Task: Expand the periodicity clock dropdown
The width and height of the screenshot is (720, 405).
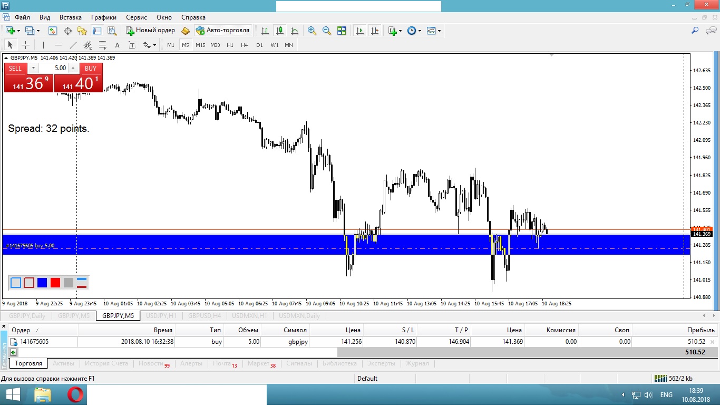Action: point(420,31)
